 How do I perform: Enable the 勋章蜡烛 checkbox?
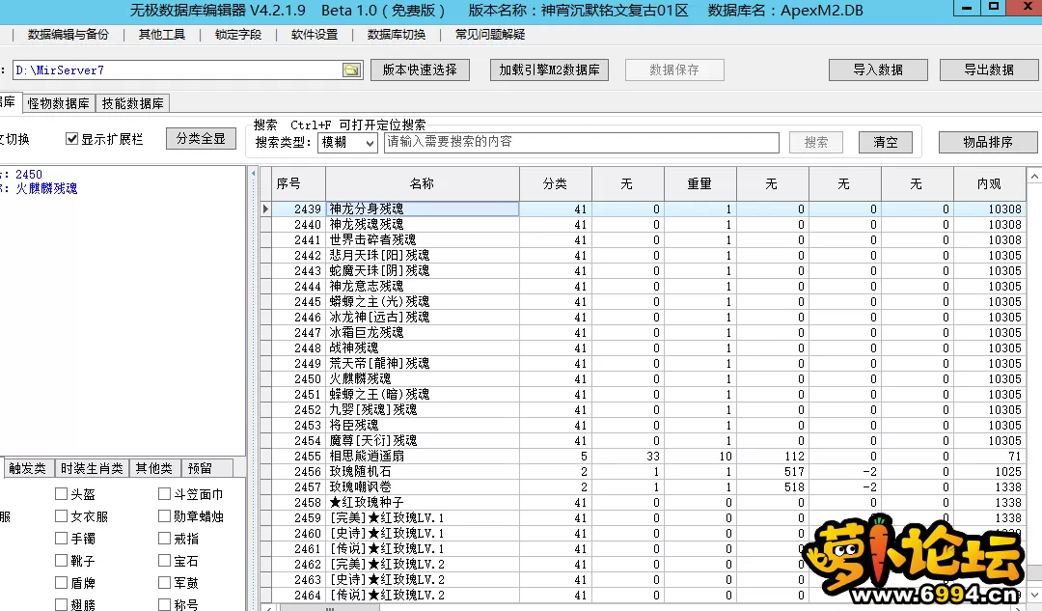[164, 516]
